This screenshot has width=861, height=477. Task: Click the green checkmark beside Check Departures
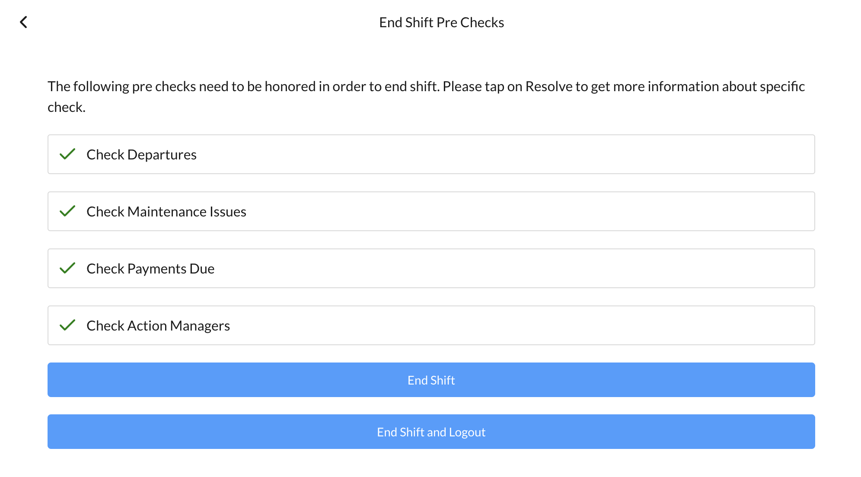[67, 154]
